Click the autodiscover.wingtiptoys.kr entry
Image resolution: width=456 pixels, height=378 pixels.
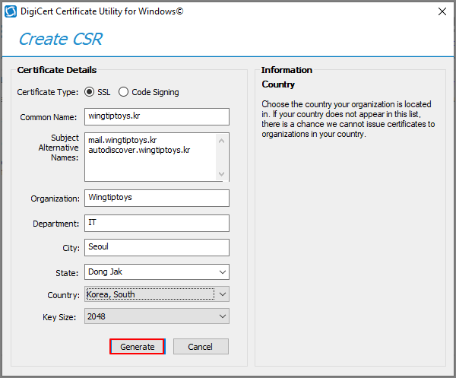pyautogui.click(x=139, y=150)
